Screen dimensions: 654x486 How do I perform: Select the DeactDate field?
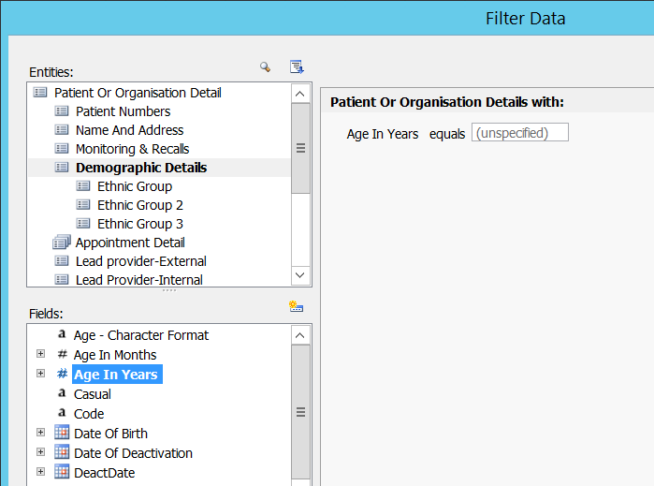[x=104, y=473]
